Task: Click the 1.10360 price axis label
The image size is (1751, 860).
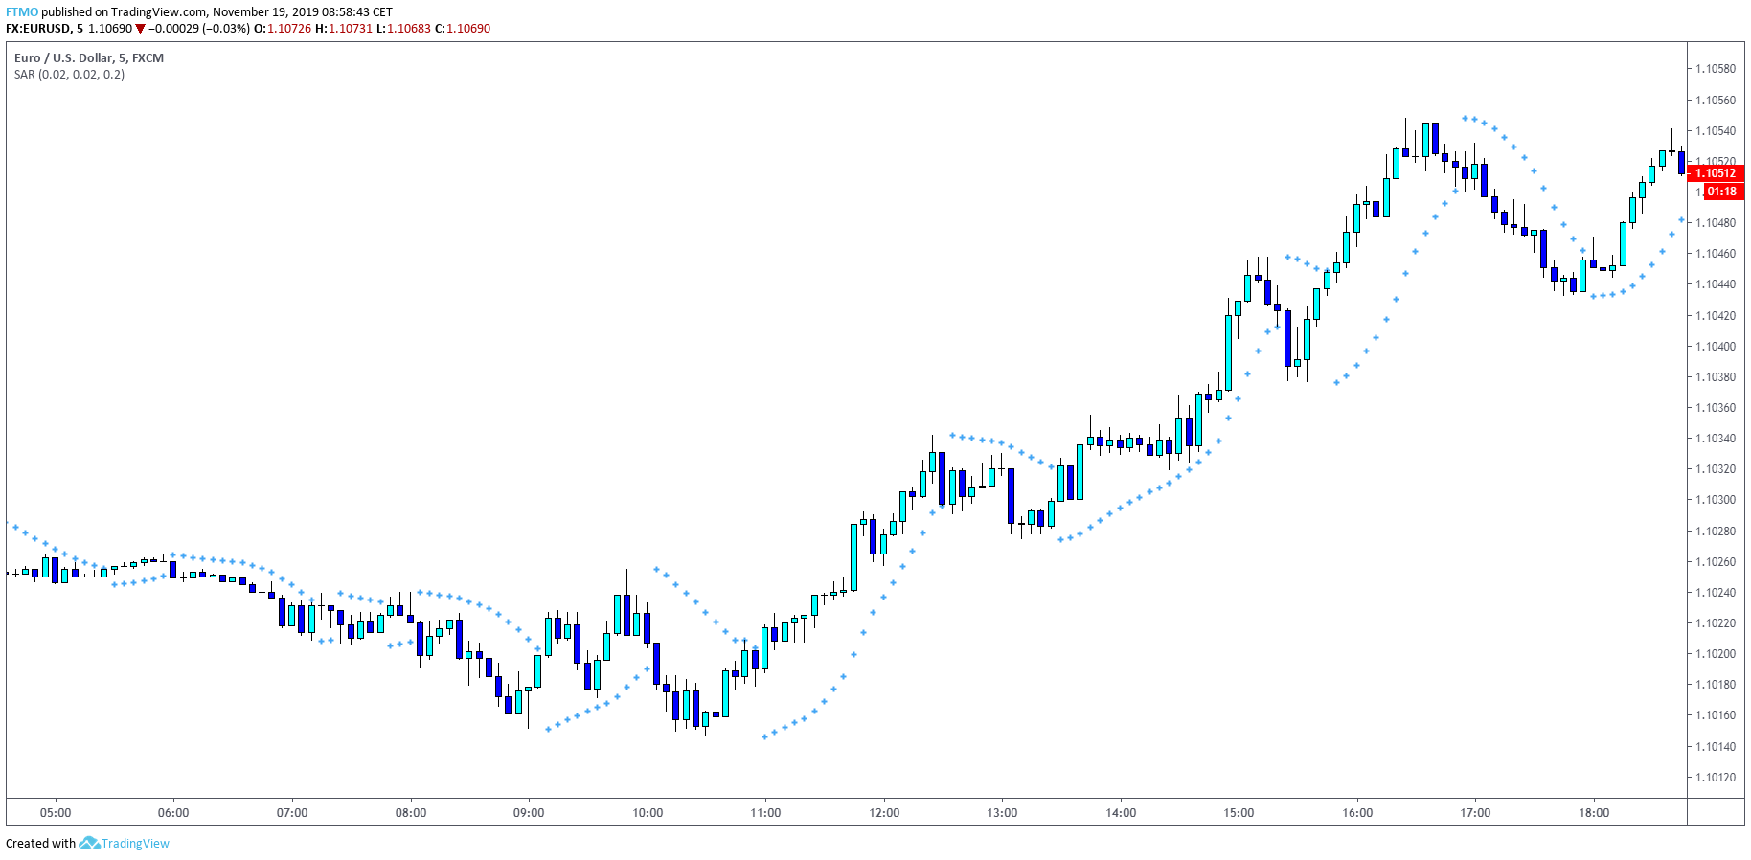Action: 1716,407
